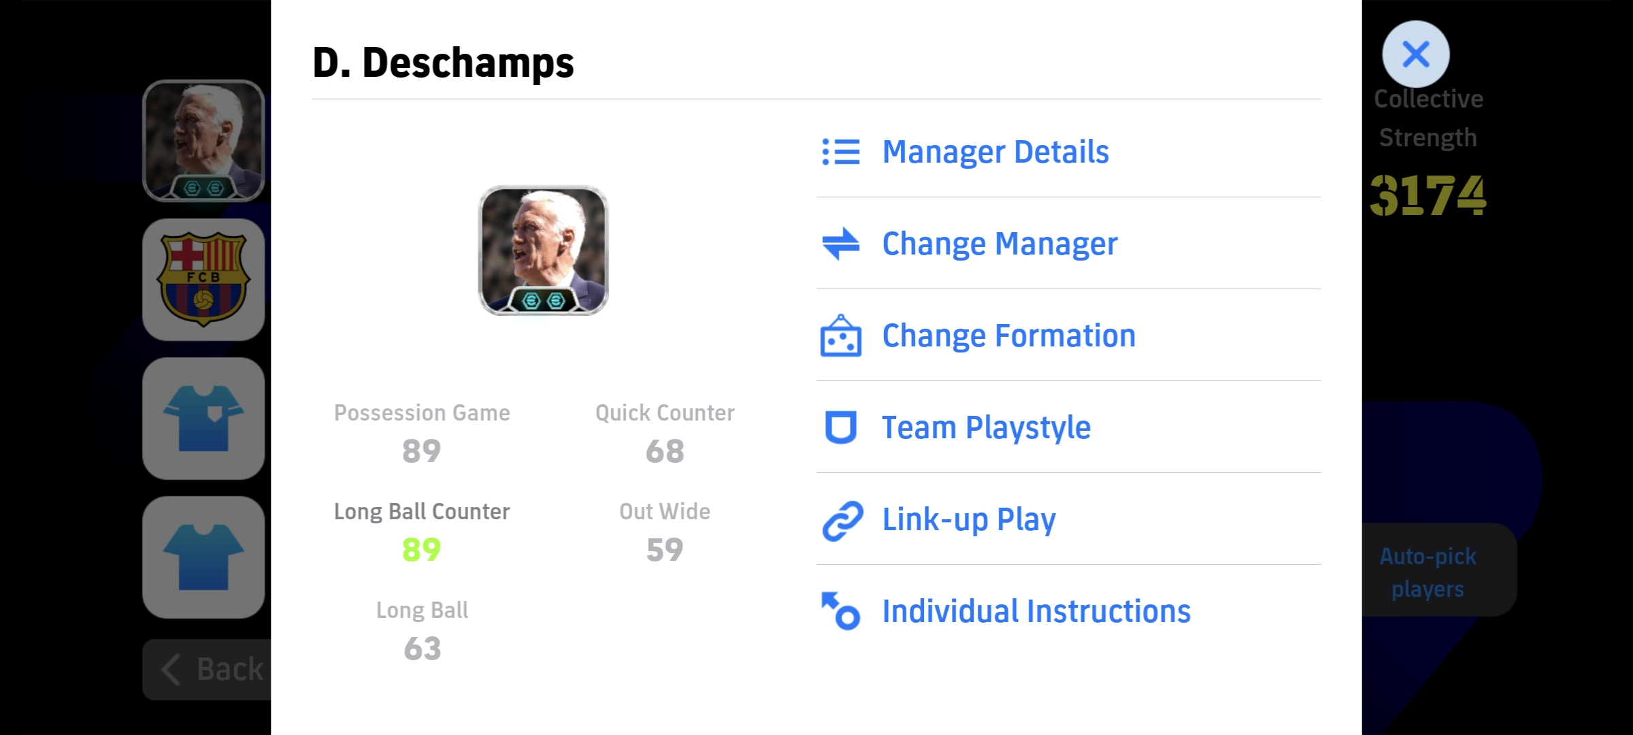Select Change Formation text
The height and width of the screenshot is (735, 1633).
coord(1009,336)
